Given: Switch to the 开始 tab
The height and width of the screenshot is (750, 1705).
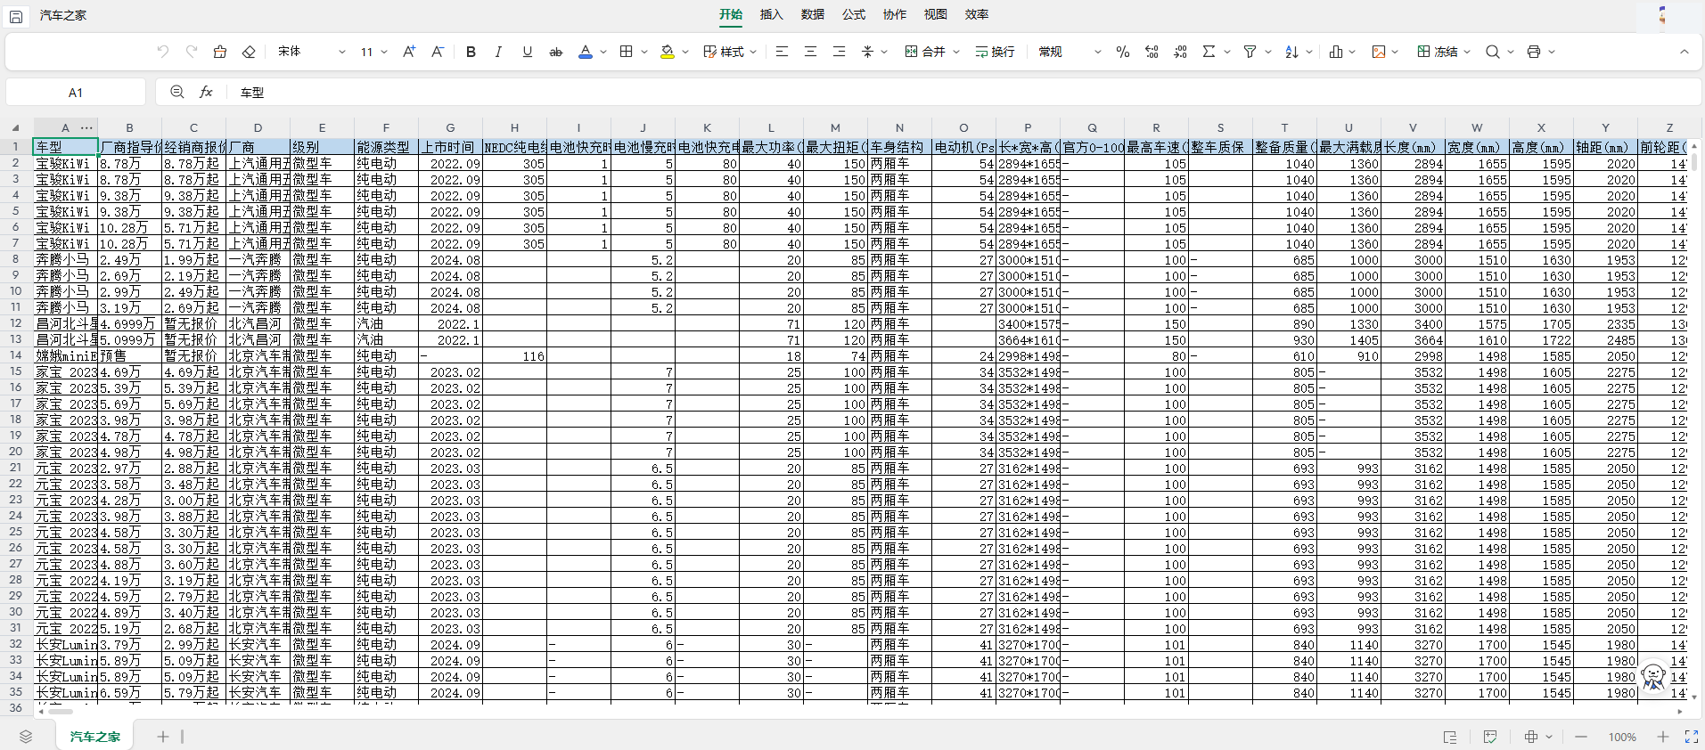Looking at the screenshot, I should [x=731, y=14].
